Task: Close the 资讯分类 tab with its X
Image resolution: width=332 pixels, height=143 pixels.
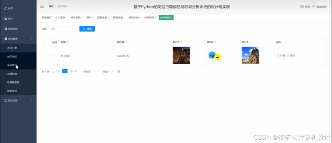Action: tap(139, 18)
